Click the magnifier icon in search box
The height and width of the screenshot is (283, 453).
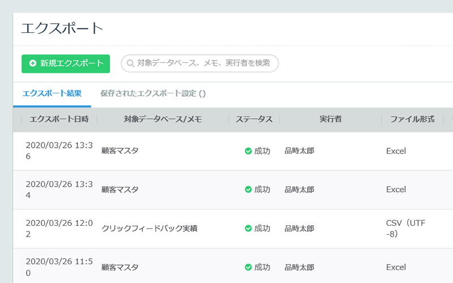(130, 63)
